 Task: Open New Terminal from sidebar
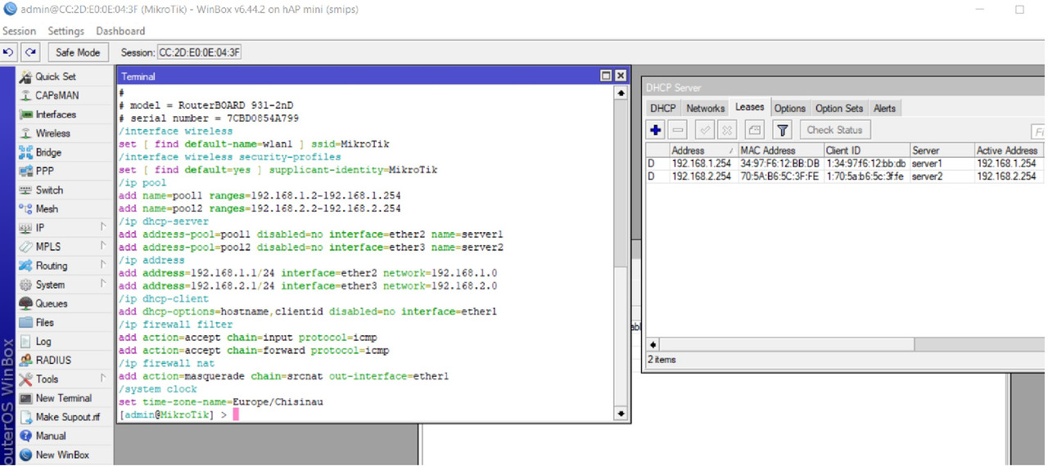(64, 398)
